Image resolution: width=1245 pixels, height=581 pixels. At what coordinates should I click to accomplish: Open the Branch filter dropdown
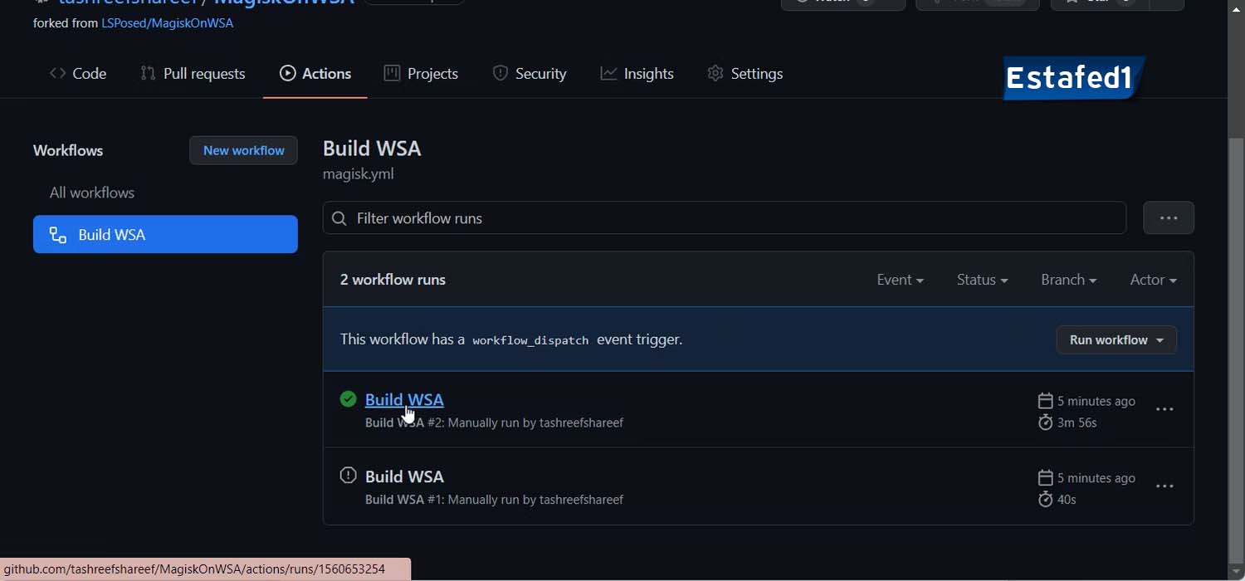(1068, 280)
